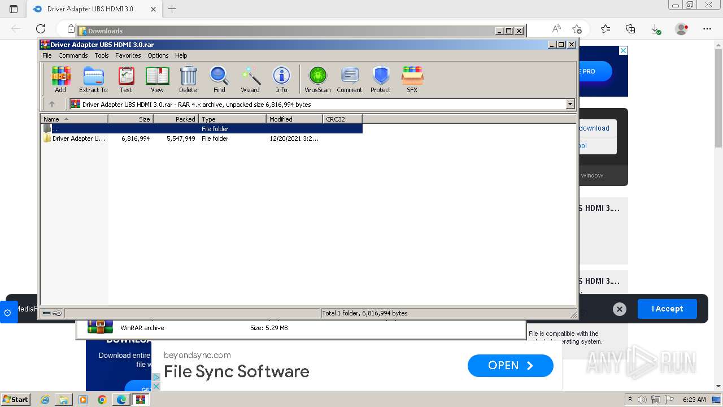Click the Edge read aloud icon
Screen dimensions: 723x407
tap(556, 29)
